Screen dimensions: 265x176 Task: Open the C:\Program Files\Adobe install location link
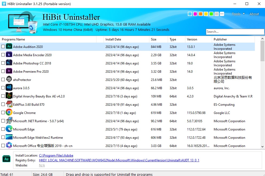[x=56, y=155]
